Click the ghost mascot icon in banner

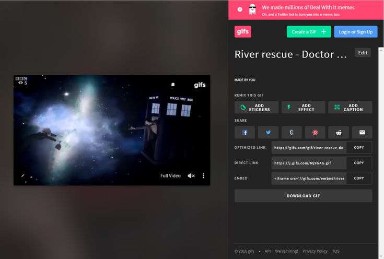[x=252, y=9]
